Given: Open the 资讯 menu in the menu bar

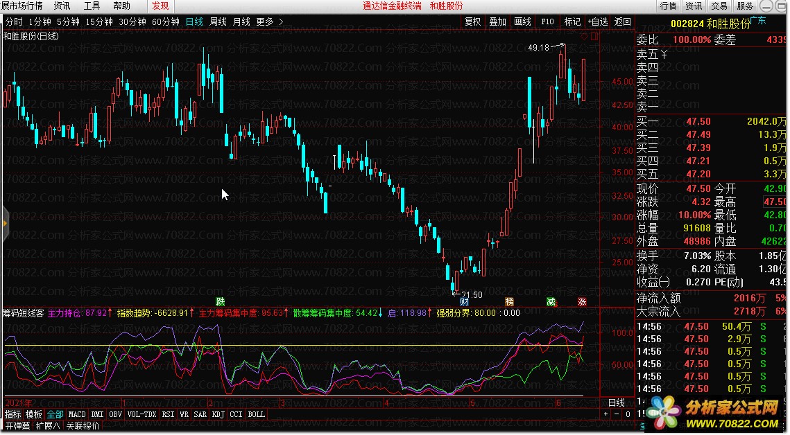Looking at the screenshot, I should (x=62, y=6).
